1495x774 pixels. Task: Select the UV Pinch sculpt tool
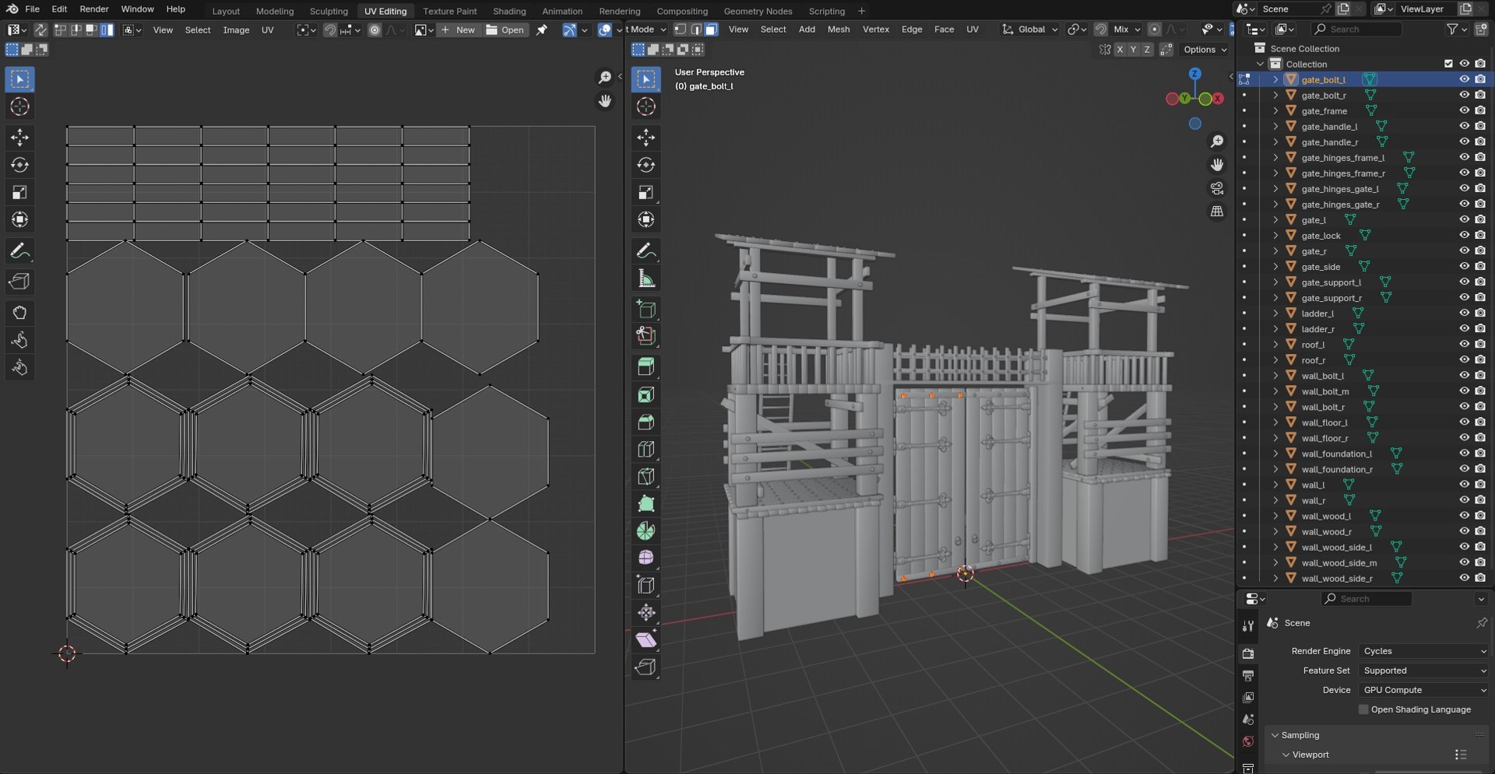(19, 367)
